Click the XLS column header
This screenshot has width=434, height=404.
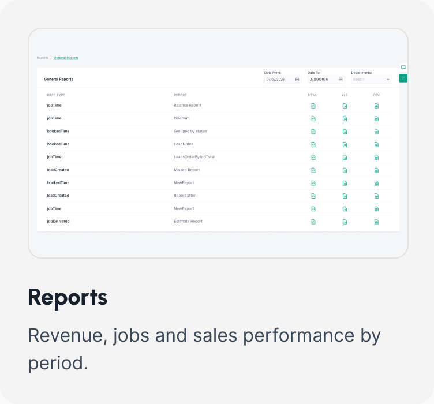click(x=345, y=95)
